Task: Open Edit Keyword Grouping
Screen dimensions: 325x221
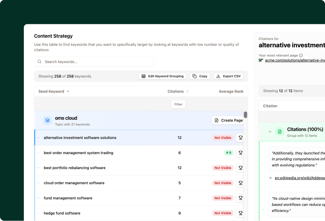Action: 162,76
